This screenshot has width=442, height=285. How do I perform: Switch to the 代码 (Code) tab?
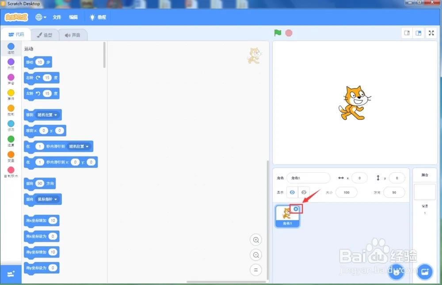click(16, 34)
